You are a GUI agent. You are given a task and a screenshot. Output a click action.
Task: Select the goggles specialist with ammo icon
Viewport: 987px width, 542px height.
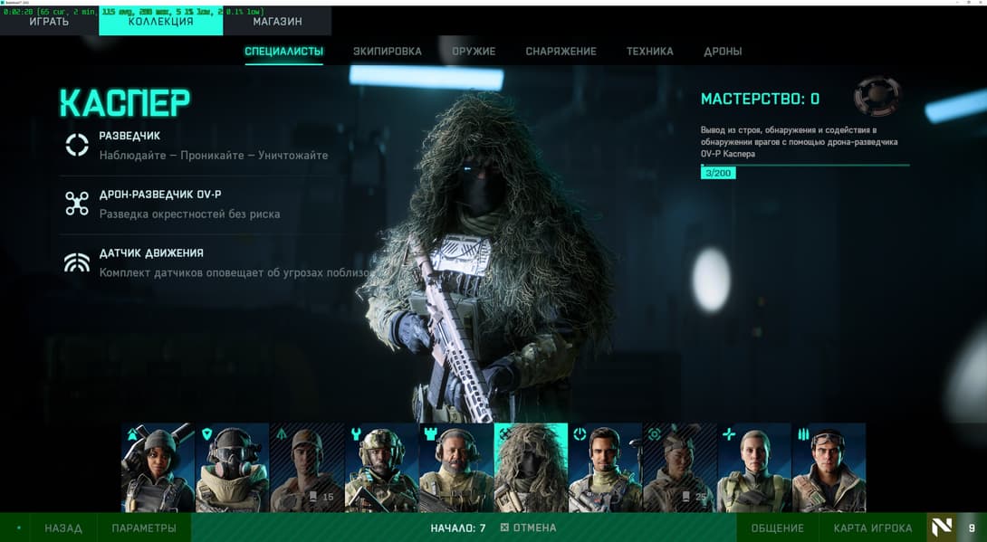click(829, 467)
